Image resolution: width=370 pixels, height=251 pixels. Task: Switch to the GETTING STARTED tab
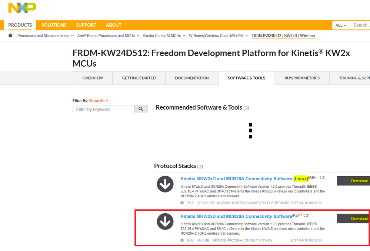pos(139,78)
